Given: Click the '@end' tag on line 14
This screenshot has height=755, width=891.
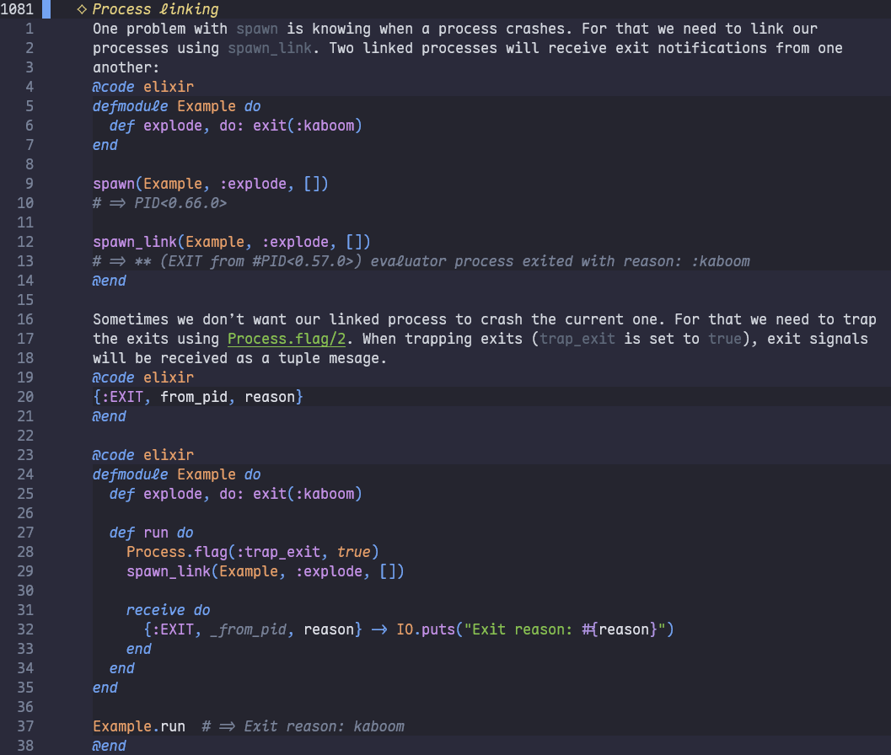Looking at the screenshot, I should [x=109, y=281].
